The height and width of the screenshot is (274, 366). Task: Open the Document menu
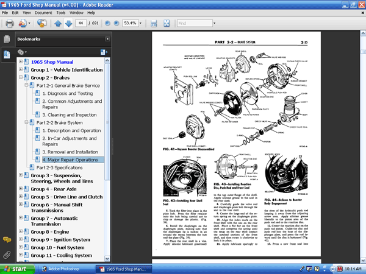(43, 13)
